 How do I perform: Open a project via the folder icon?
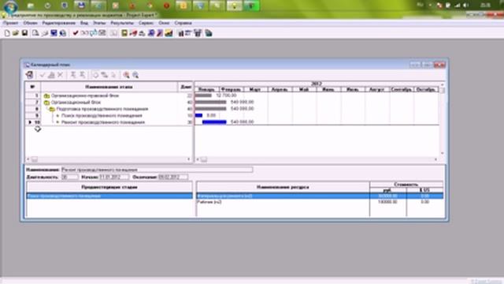[x=16, y=33]
